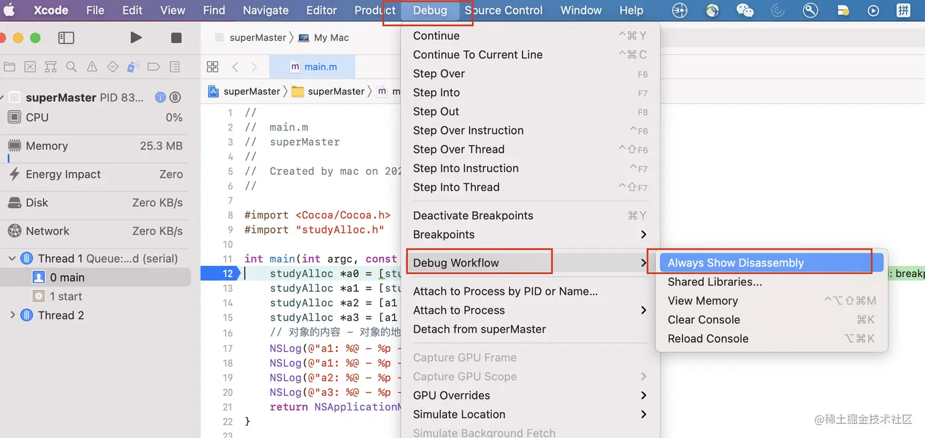Image resolution: width=925 pixels, height=438 pixels.
Task: Click the My Mac run destination
Action: (x=324, y=38)
